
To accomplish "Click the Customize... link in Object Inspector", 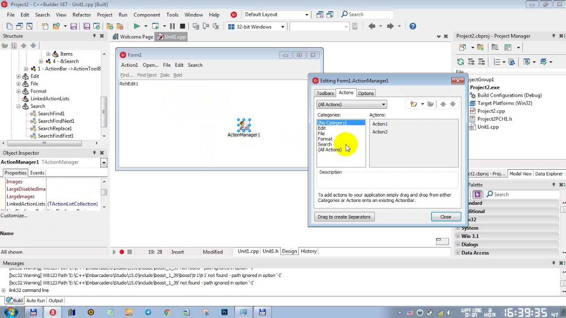I will pyautogui.click(x=14, y=216).
